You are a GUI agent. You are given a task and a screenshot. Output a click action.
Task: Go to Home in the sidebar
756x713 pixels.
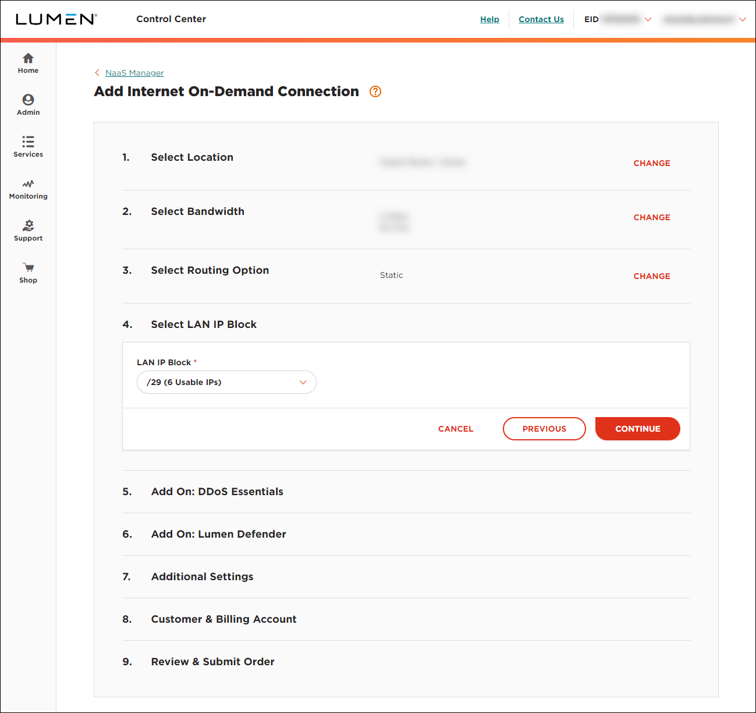[28, 63]
